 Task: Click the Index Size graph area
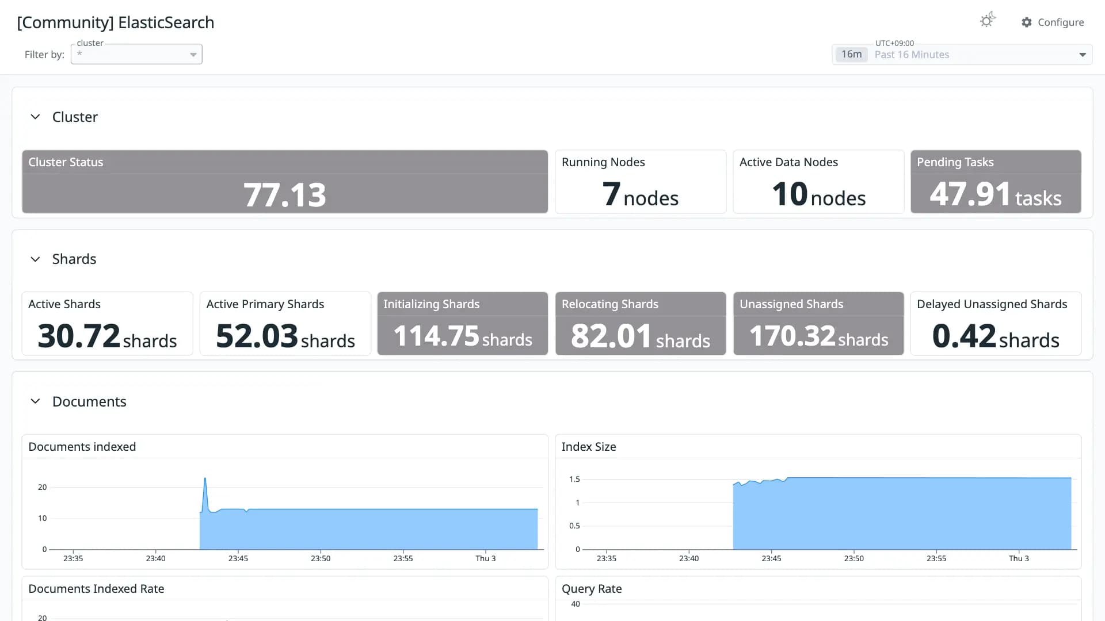[x=902, y=513]
